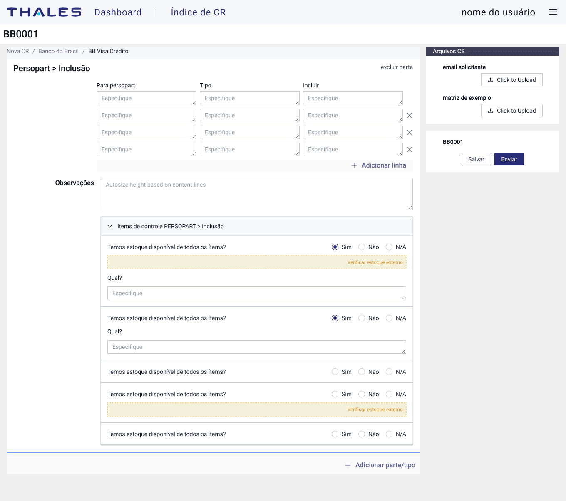The width and height of the screenshot is (566, 501).
Task: Focus first row Tipo field
Action: tap(250, 99)
